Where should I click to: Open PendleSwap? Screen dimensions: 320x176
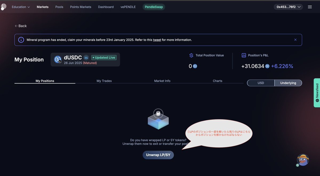[154, 7]
